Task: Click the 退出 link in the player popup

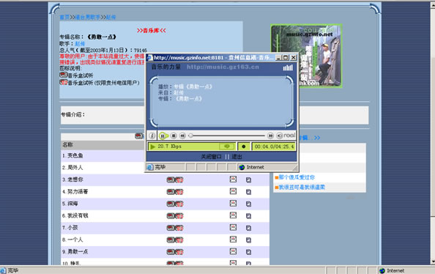Action: (x=237, y=157)
